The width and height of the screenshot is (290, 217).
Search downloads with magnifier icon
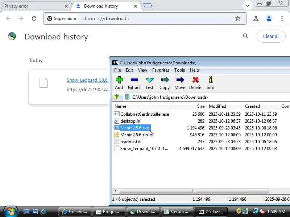click(245, 36)
